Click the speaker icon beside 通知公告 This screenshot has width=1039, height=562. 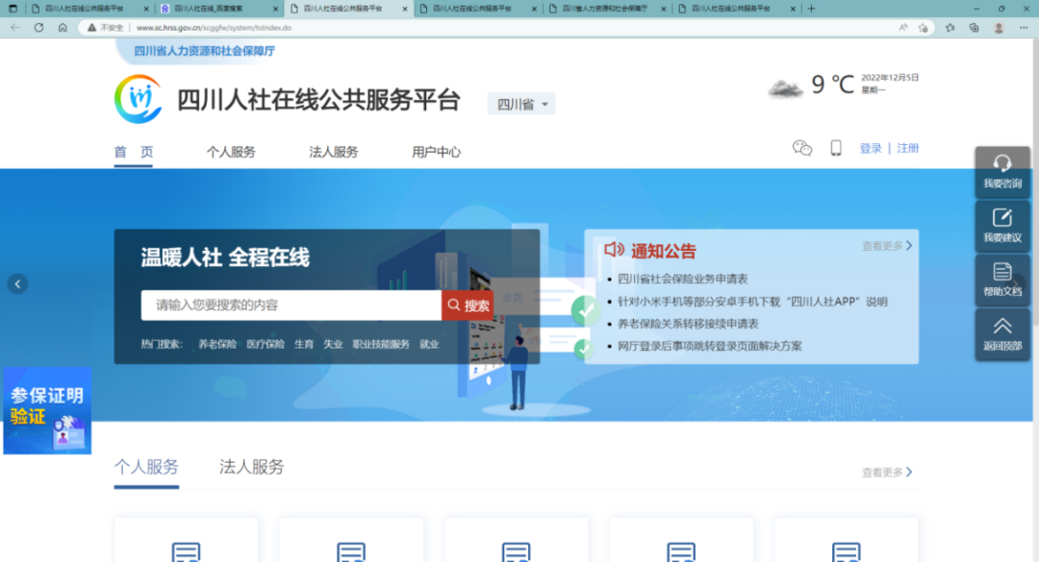616,249
